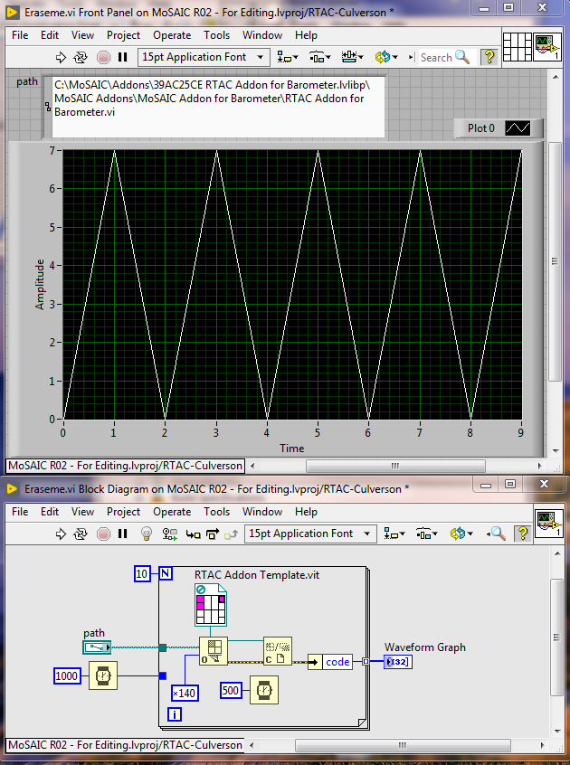Open Operate menu in Front Panel window
Viewport: 570px width, 765px height.
tap(172, 35)
